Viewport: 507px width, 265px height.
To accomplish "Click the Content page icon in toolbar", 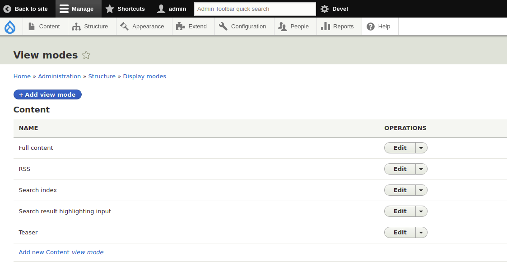I will coord(31,27).
